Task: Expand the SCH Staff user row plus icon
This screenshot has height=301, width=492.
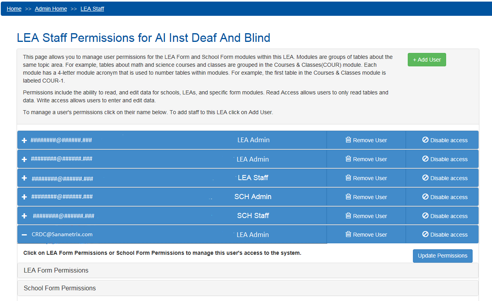Action: click(x=25, y=216)
